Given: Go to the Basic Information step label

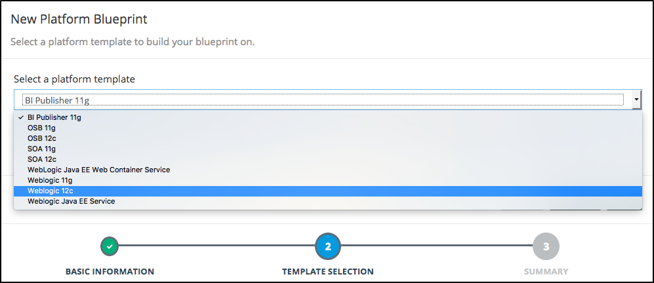Looking at the screenshot, I should pyautogui.click(x=110, y=271).
